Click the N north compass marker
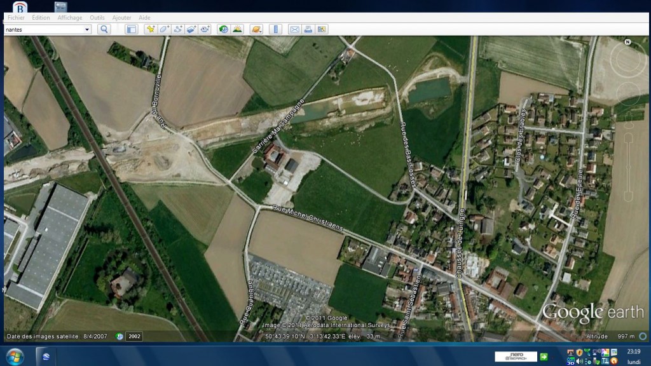The image size is (651, 366). pyautogui.click(x=627, y=42)
